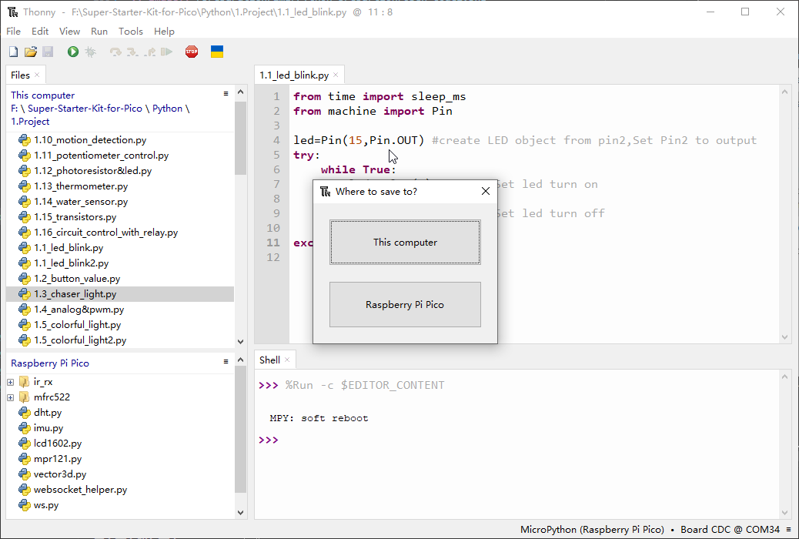
Task: Click the Resume debugger icon
Action: [166, 52]
